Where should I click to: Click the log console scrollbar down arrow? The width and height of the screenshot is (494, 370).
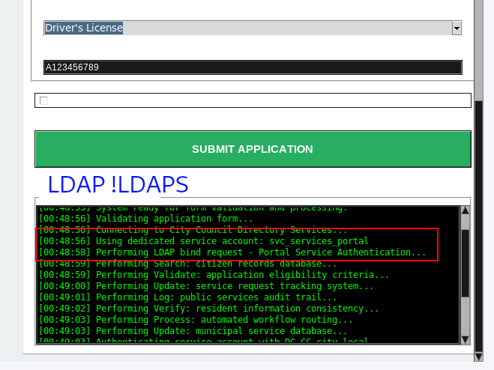[x=465, y=339]
